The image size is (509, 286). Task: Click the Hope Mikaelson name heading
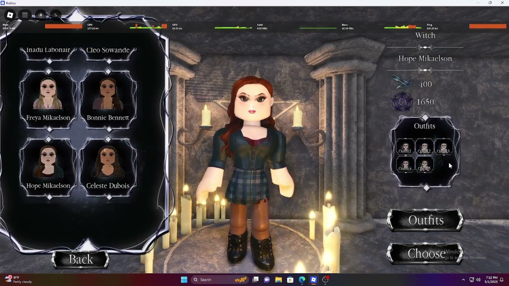pos(425,59)
